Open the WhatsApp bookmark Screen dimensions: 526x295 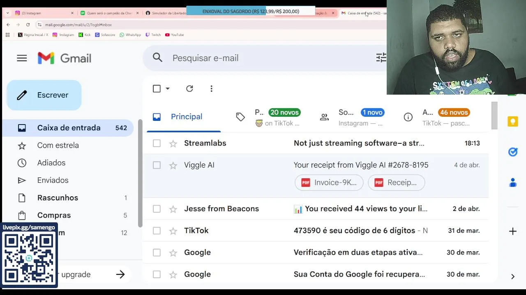tap(130, 35)
